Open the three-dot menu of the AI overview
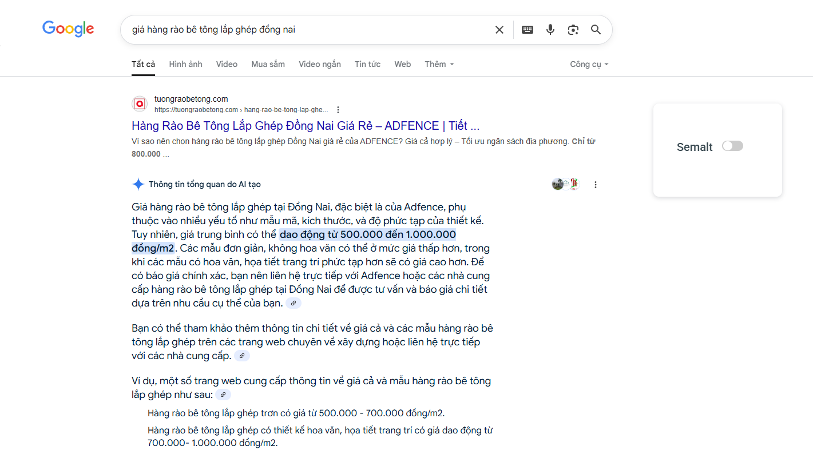The height and width of the screenshot is (450, 813). click(596, 185)
